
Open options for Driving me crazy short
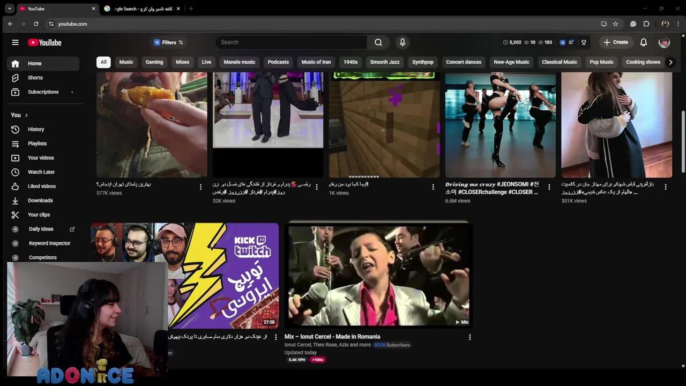pyautogui.click(x=549, y=187)
